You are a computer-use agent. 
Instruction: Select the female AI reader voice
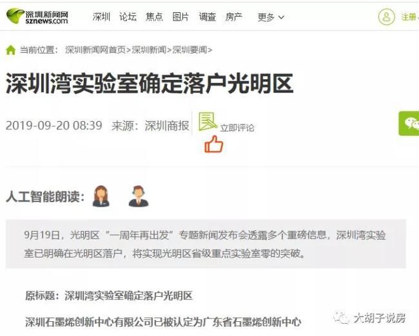(x=101, y=196)
